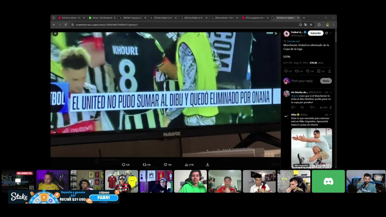
Task: Click the x.com address bar
Action: [184, 25]
